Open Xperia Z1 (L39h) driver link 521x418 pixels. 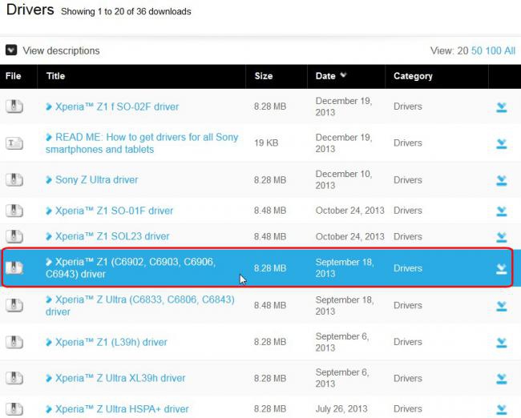tap(111, 342)
